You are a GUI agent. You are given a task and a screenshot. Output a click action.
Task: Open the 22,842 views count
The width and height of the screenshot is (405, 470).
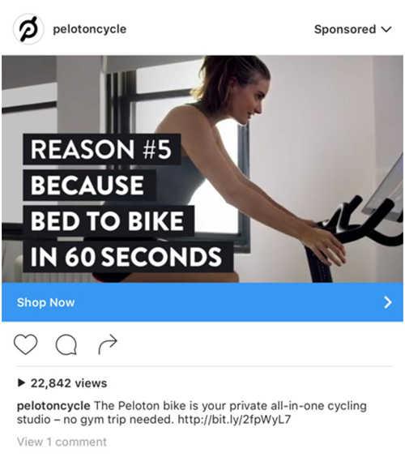click(x=69, y=383)
